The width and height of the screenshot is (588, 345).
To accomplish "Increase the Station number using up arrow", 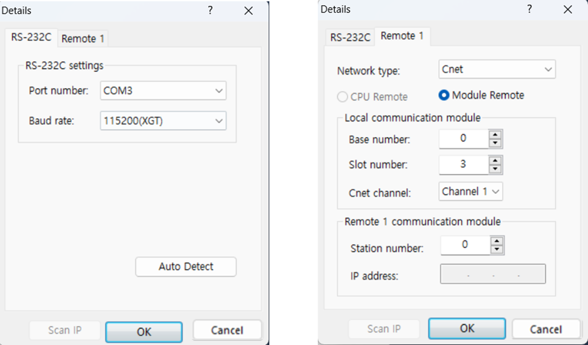I will (x=497, y=242).
